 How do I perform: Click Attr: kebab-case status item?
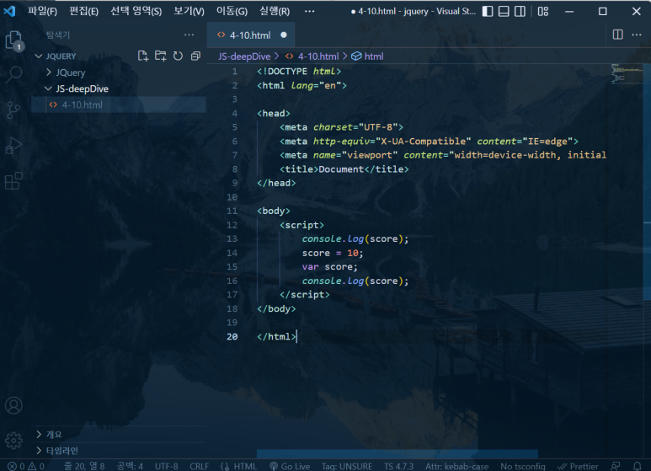pyautogui.click(x=456, y=467)
